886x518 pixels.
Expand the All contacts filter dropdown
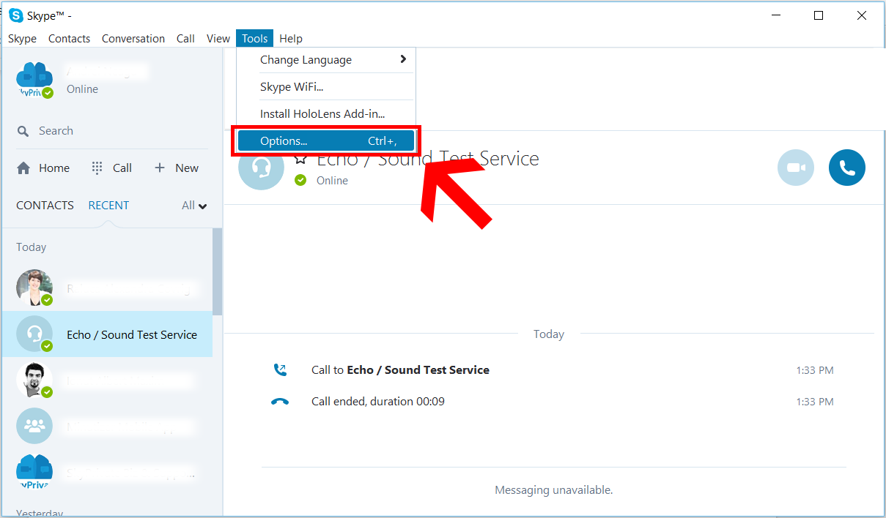coord(194,206)
